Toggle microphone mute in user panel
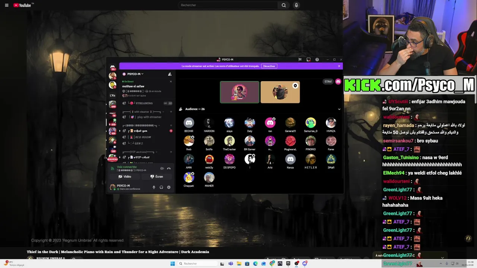 154,187
